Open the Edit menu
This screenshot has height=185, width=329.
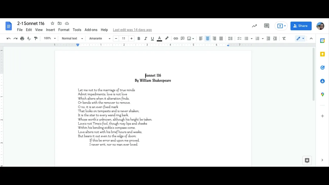(29, 30)
